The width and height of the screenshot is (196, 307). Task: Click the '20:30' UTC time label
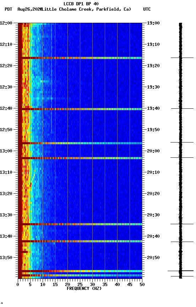click(153, 215)
